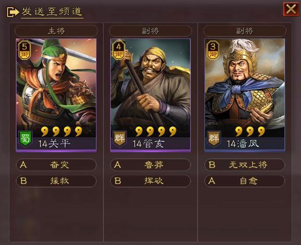
Task: Tap the green 蜀 faction emblem
Action: [25, 138]
